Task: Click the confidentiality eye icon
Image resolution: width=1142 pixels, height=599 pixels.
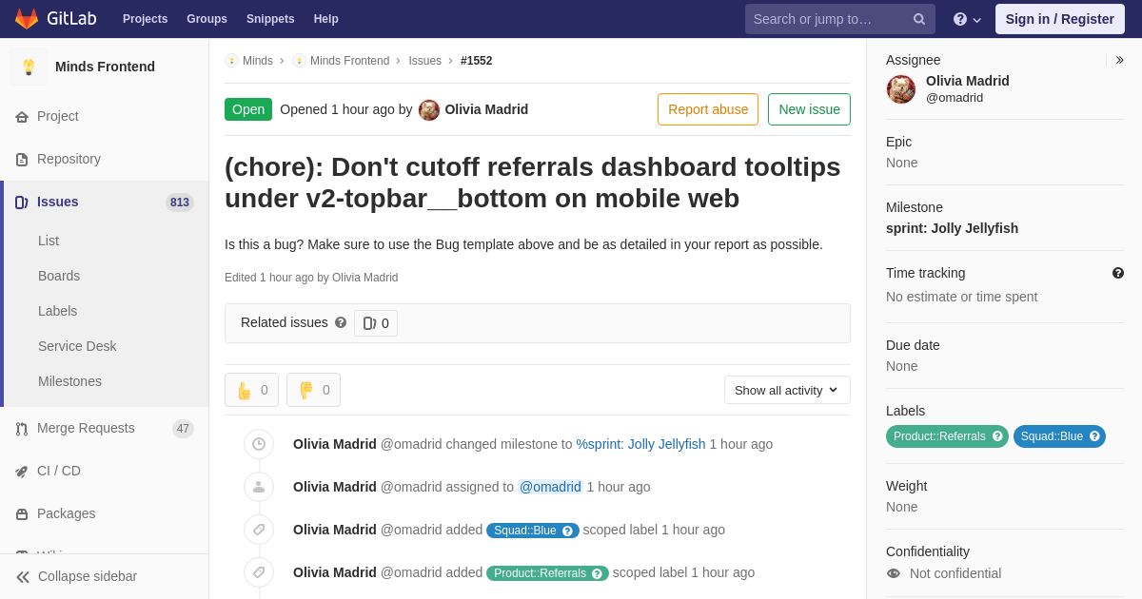Action: 893,573
